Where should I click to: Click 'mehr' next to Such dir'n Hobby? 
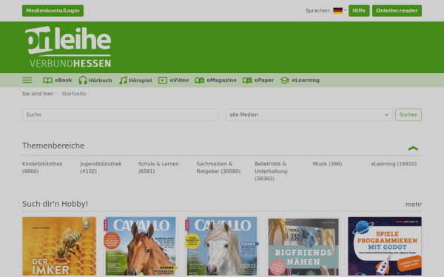coord(414,205)
